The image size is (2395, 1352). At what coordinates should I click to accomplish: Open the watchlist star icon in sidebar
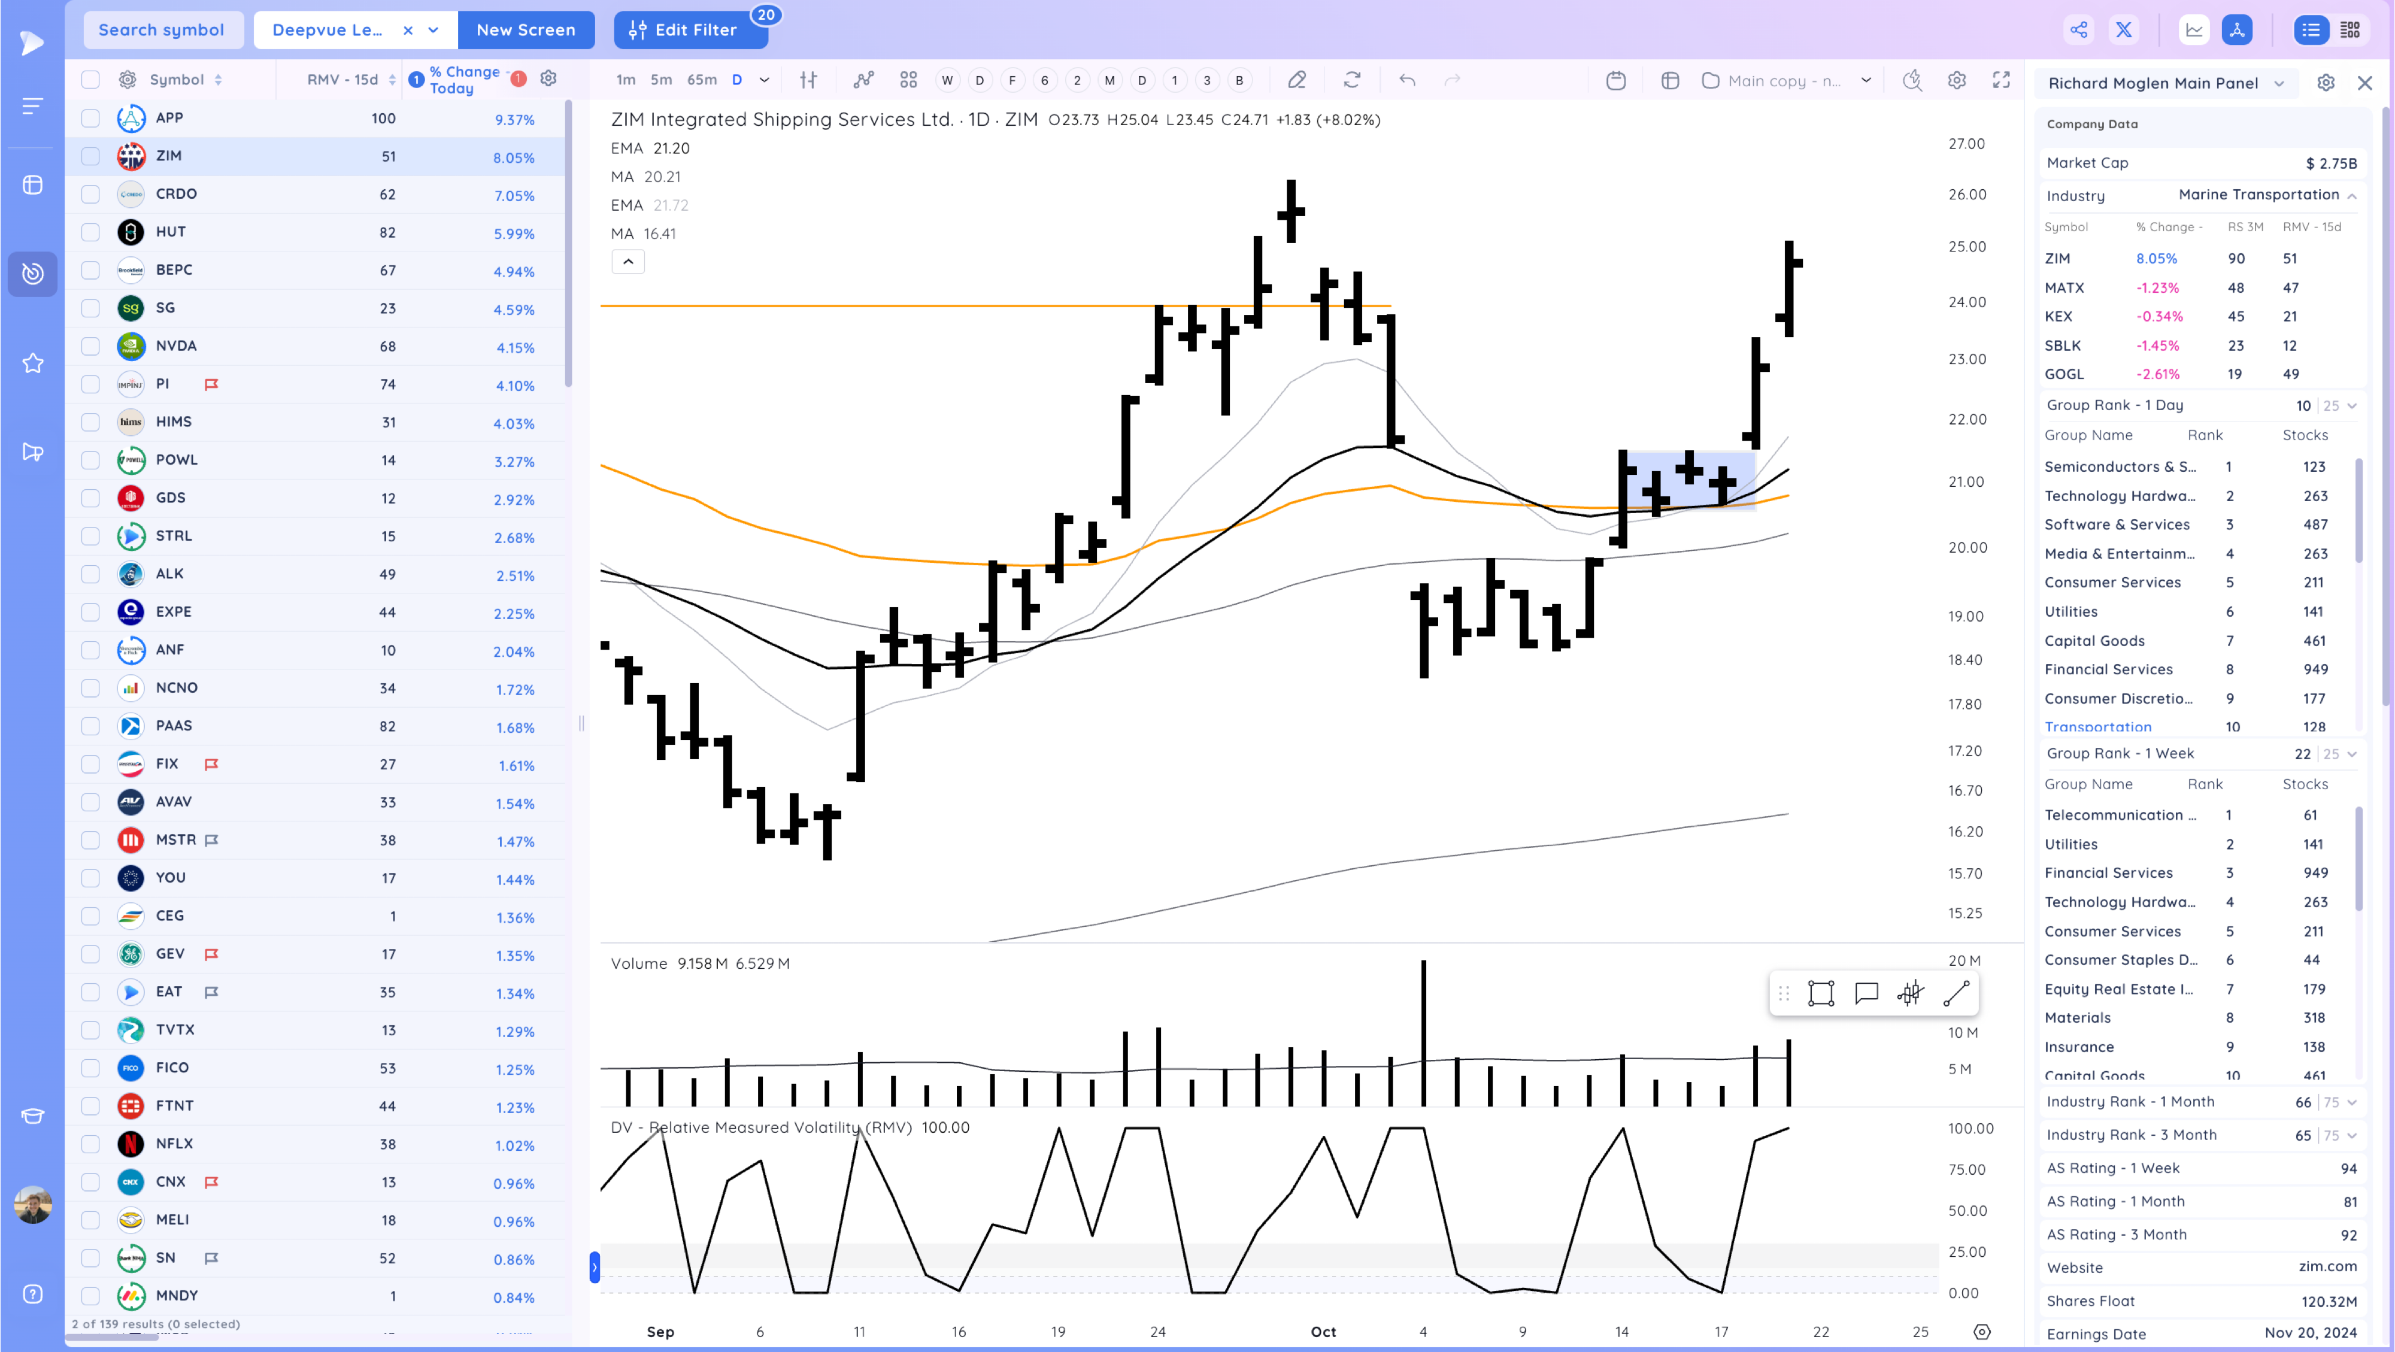pyautogui.click(x=32, y=363)
